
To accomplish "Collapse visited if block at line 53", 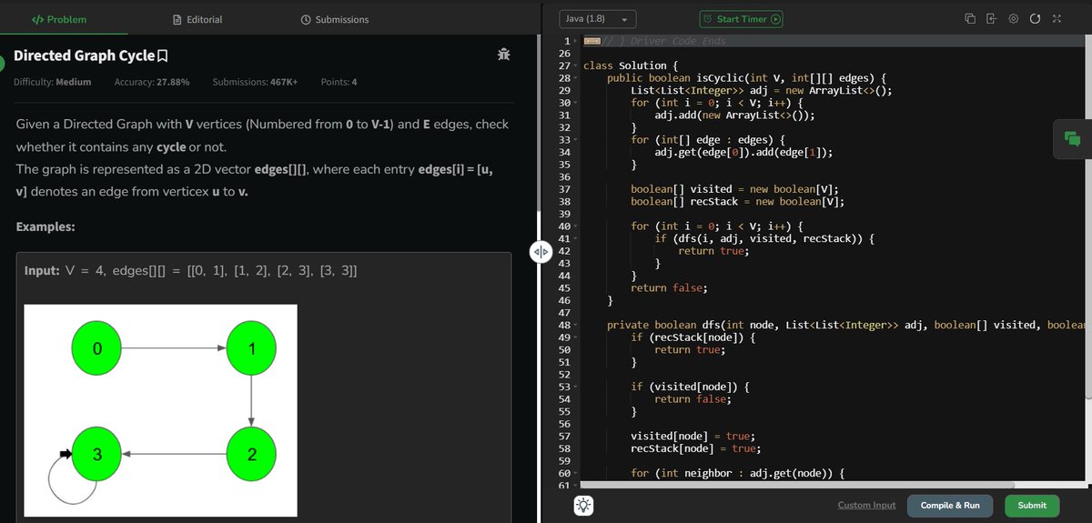I will [575, 387].
